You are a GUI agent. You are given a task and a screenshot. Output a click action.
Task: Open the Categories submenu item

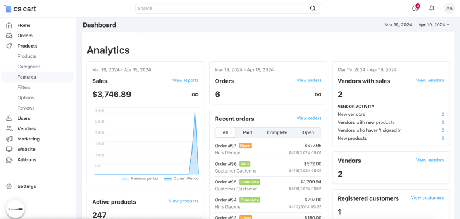[29, 67]
